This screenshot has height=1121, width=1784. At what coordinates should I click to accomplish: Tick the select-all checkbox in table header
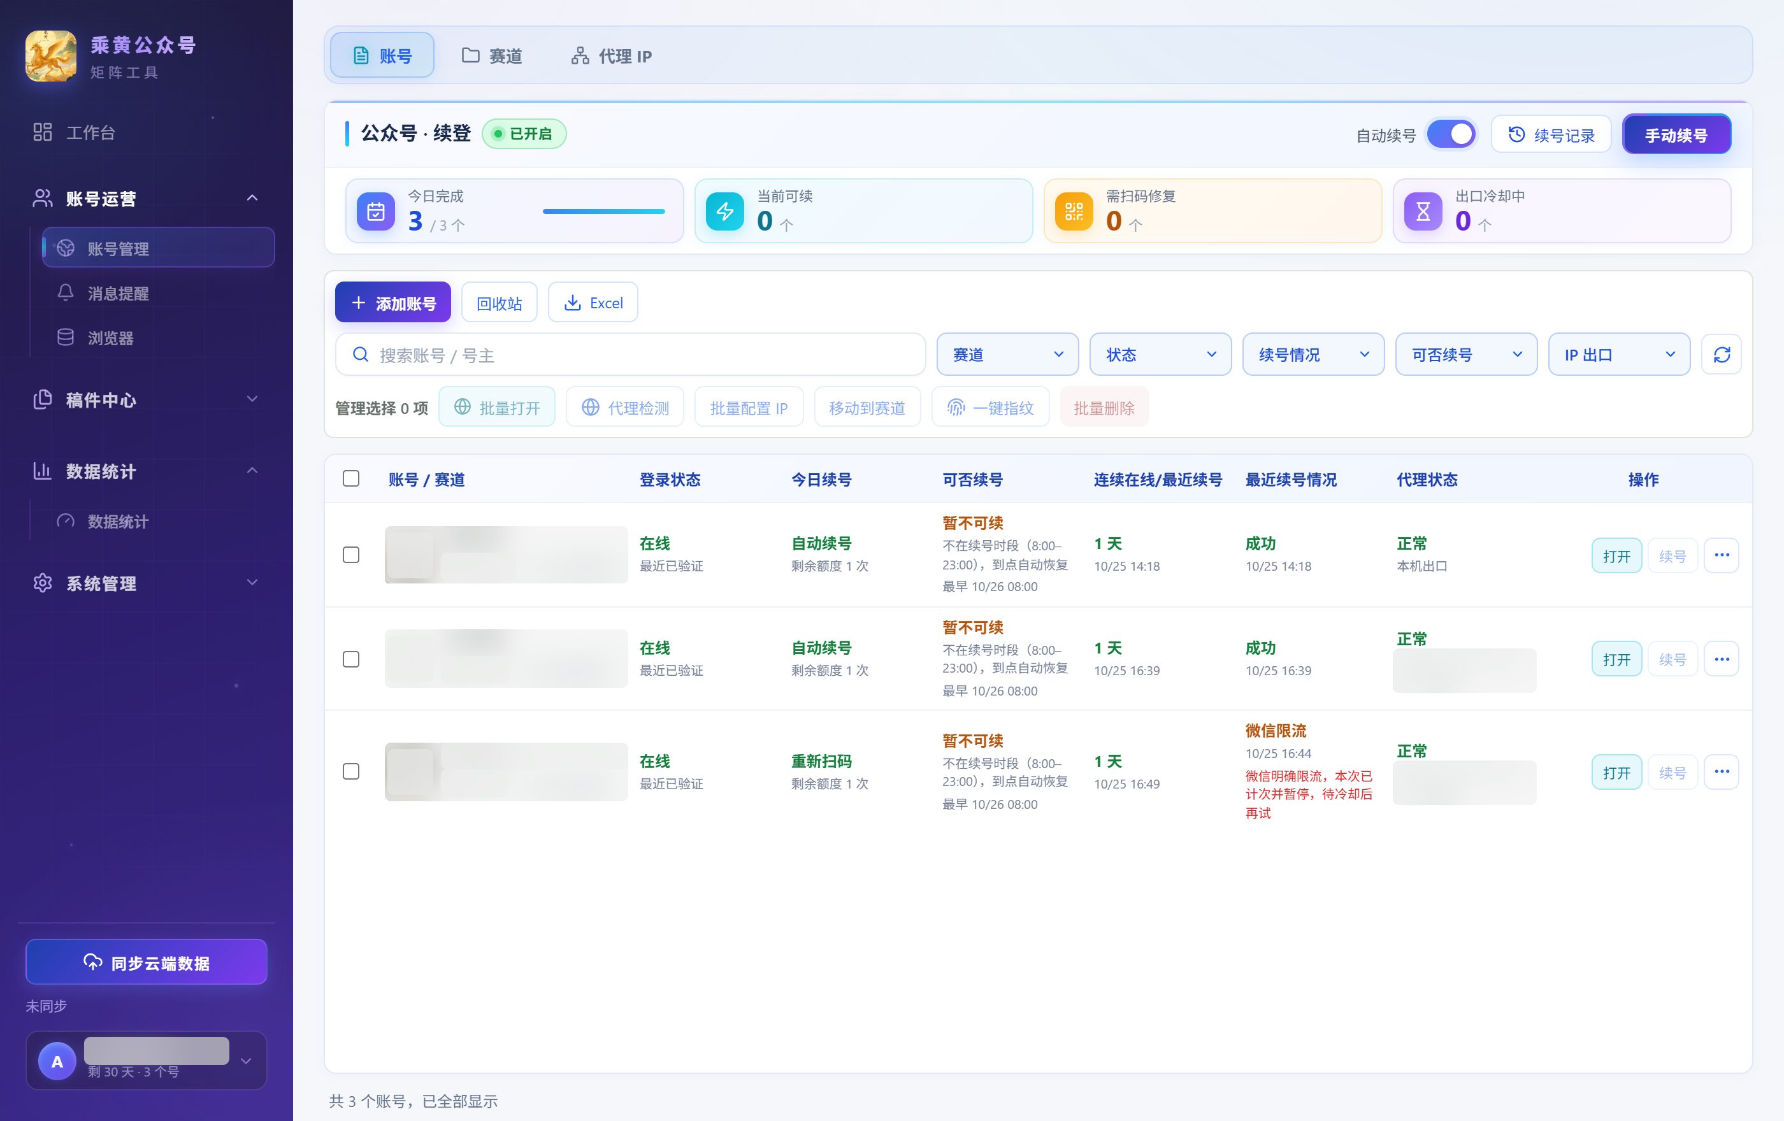(351, 478)
